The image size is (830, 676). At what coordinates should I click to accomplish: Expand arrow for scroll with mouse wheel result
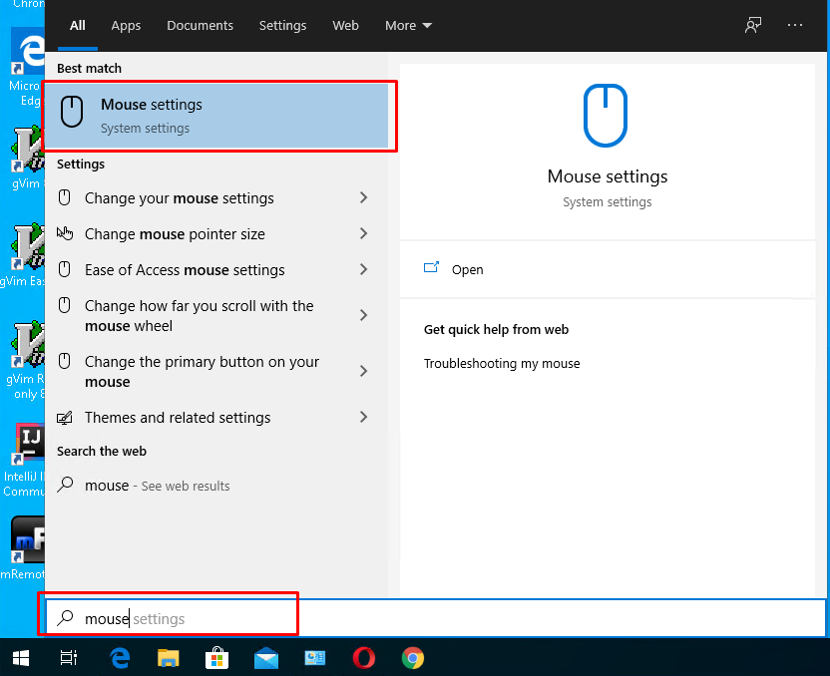click(363, 315)
